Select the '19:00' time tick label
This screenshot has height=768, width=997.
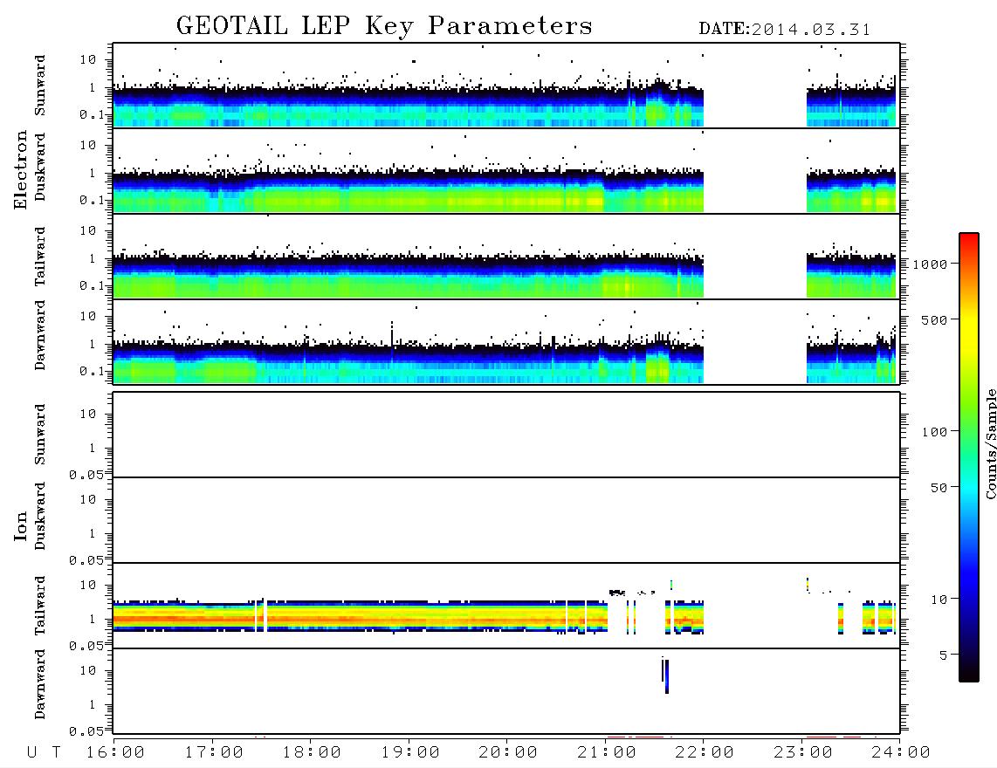(x=410, y=753)
